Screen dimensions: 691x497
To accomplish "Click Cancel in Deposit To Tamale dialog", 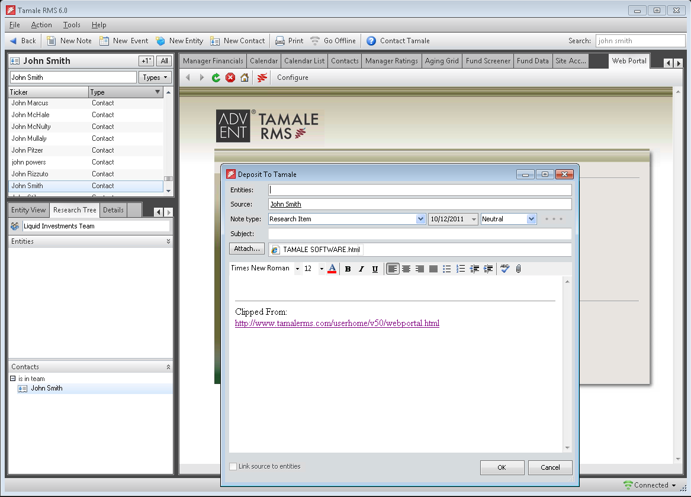I will pos(550,467).
